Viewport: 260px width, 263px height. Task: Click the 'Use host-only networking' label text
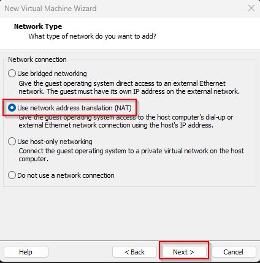tap(55, 142)
